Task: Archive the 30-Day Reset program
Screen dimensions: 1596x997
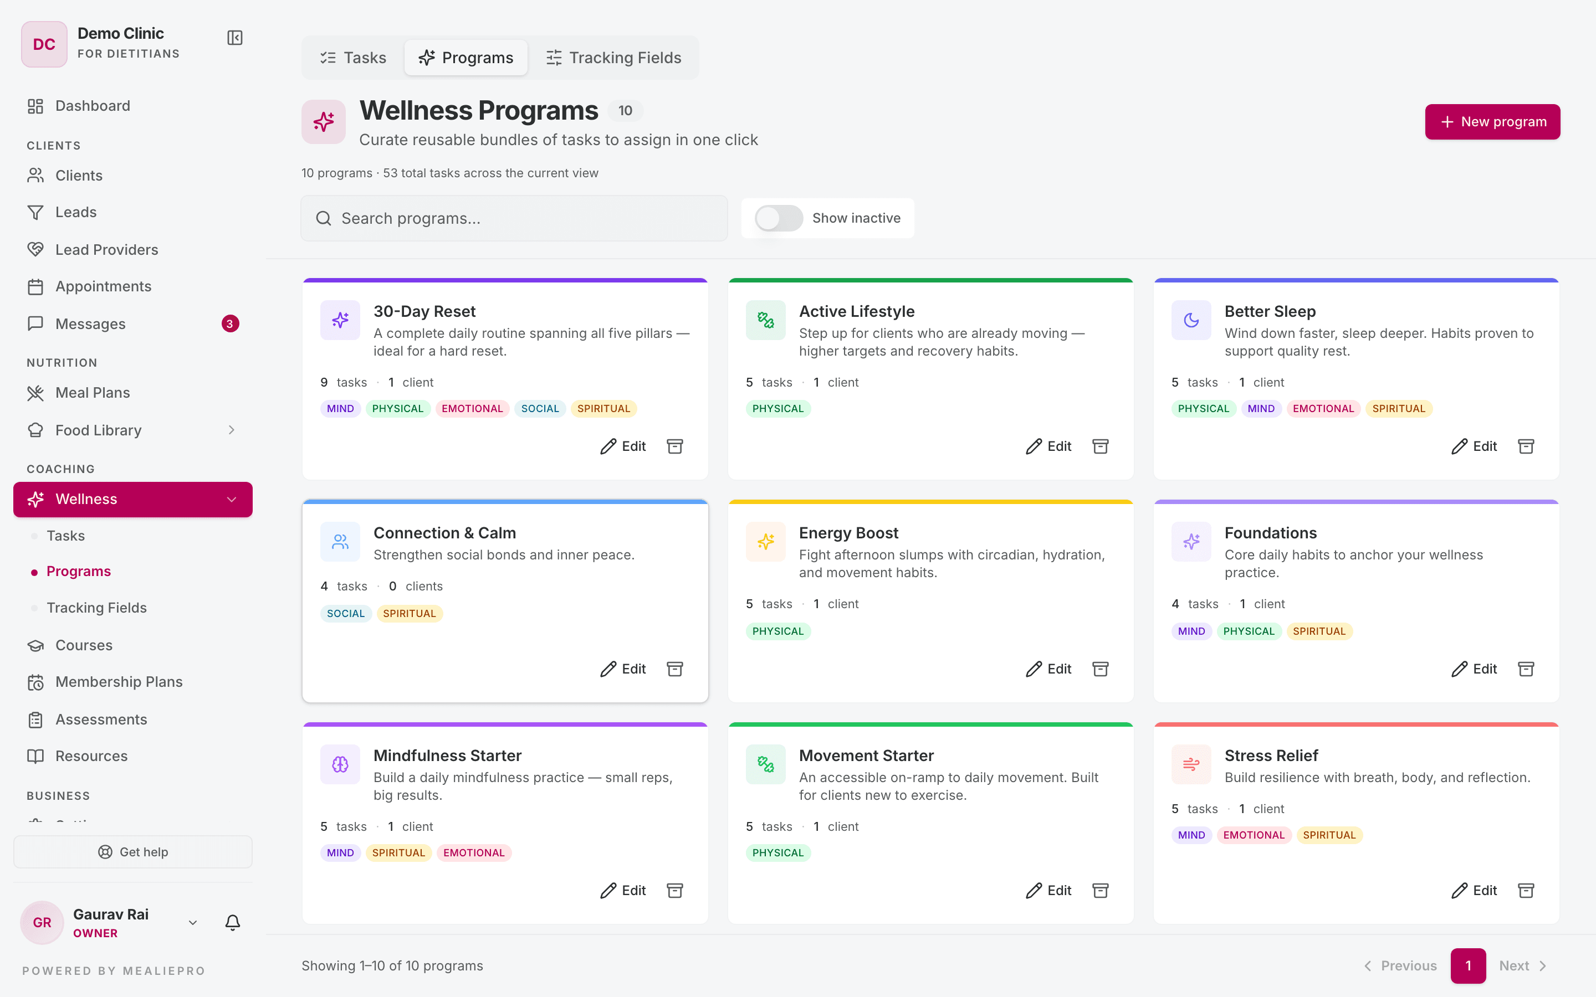Action: (674, 446)
